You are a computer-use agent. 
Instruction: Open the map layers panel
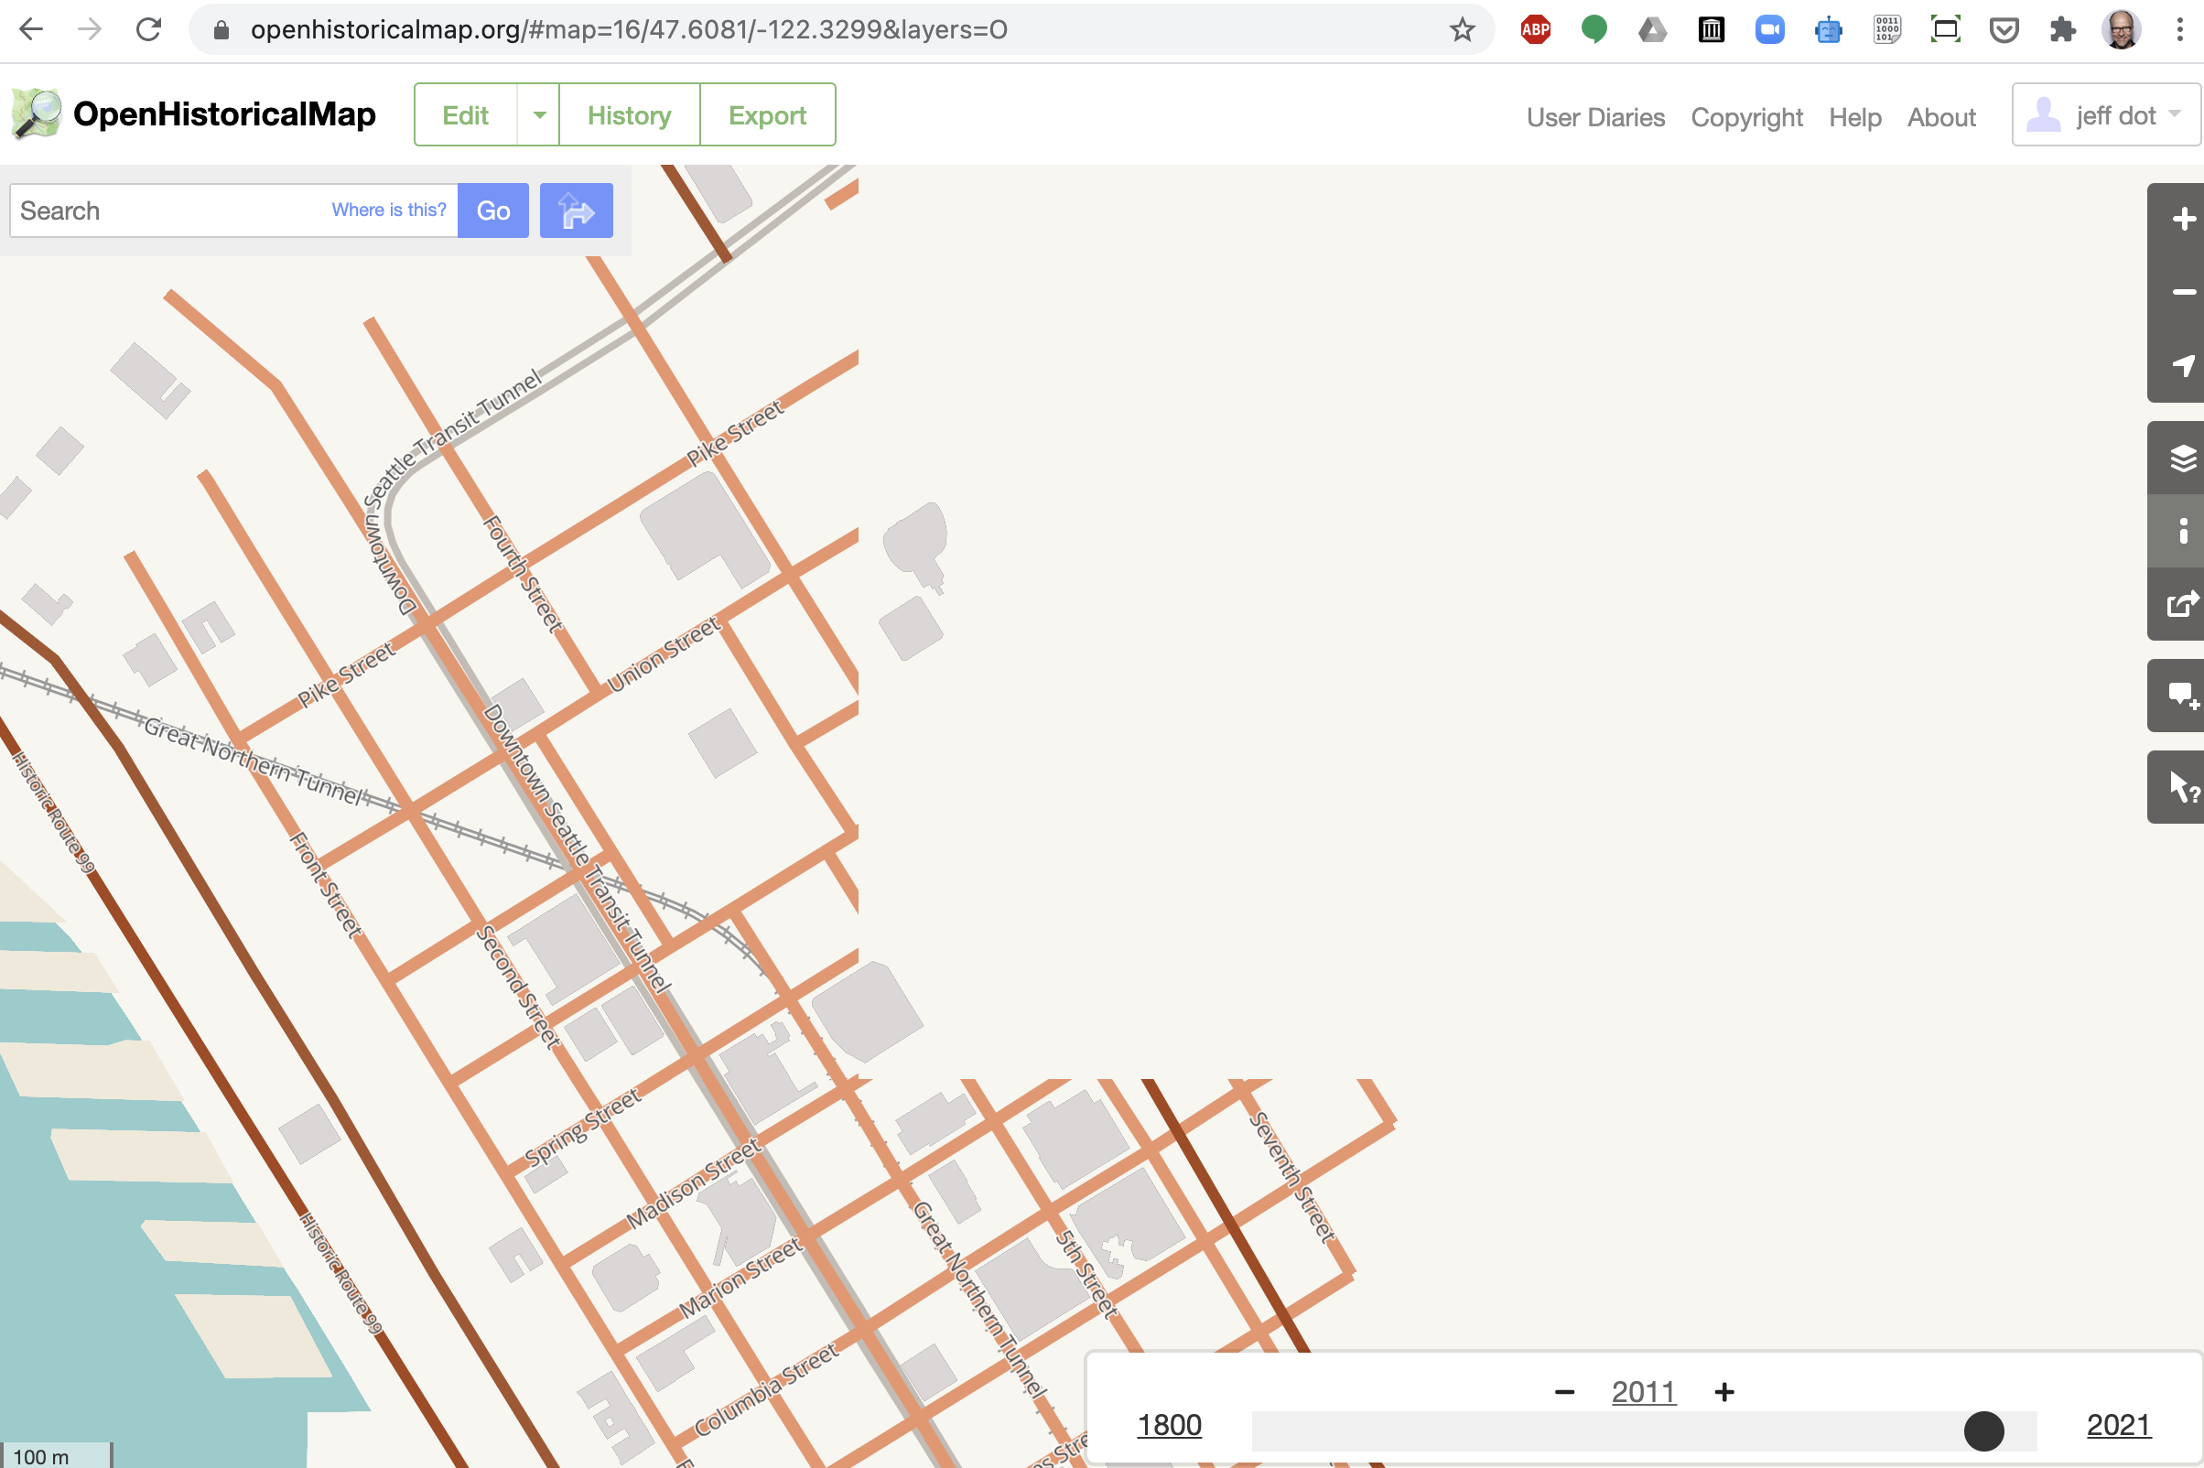pos(2183,458)
